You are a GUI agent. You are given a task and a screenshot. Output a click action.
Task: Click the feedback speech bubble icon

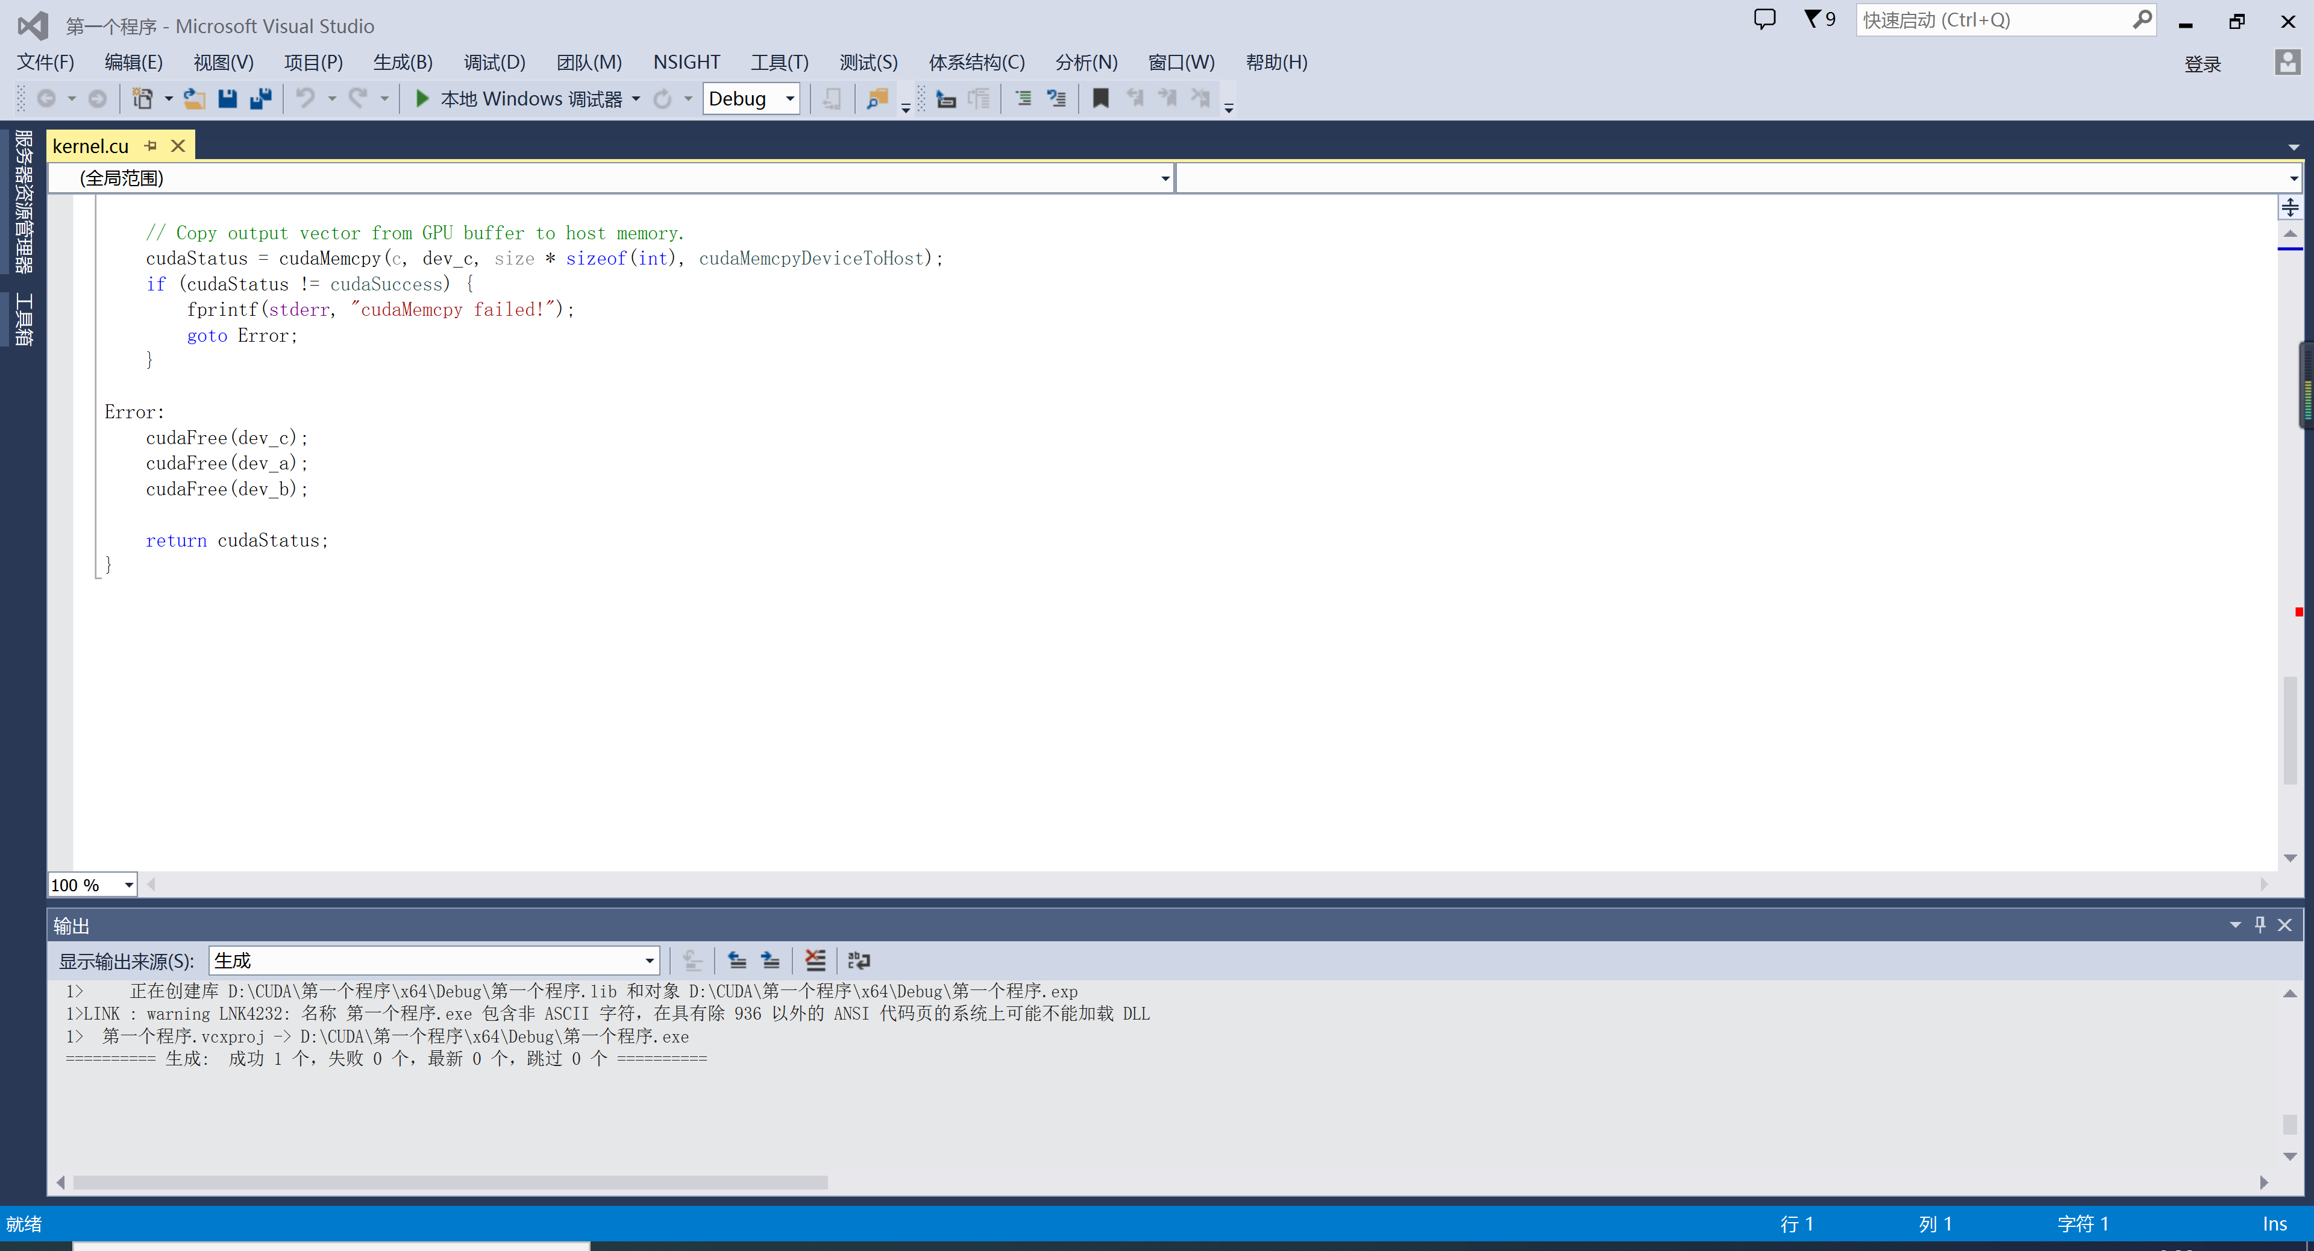coord(1764,20)
